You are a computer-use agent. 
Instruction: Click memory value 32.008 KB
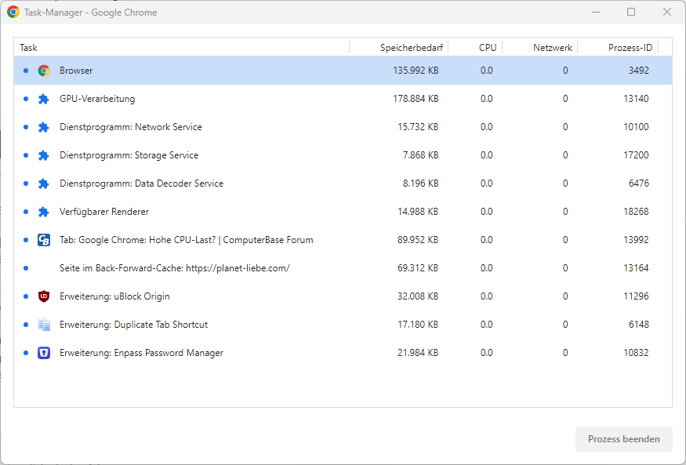pyautogui.click(x=418, y=296)
